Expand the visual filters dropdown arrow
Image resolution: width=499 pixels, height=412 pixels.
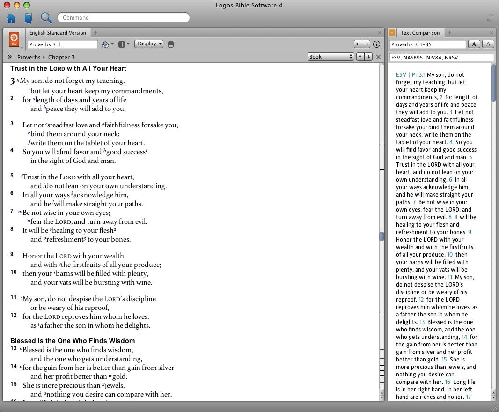[x=112, y=44]
